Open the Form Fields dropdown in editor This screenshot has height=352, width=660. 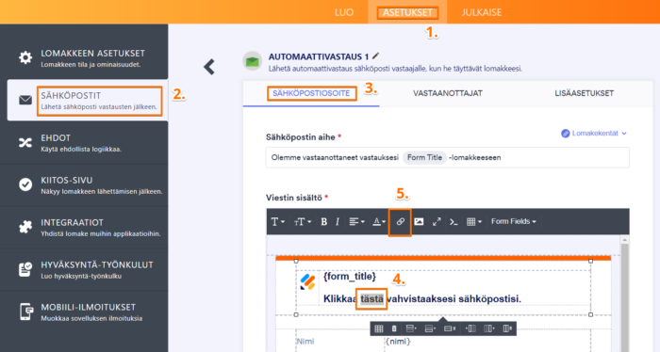pos(514,221)
